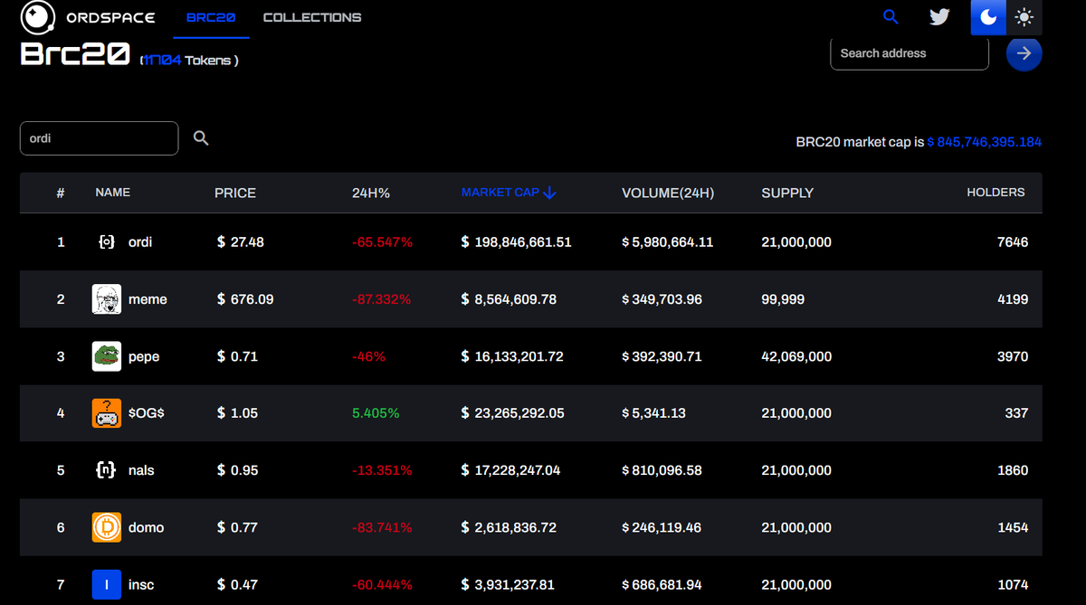1086x605 pixels.
Task: Click the pepe frog icon
Action: pyautogui.click(x=107, y=356)
